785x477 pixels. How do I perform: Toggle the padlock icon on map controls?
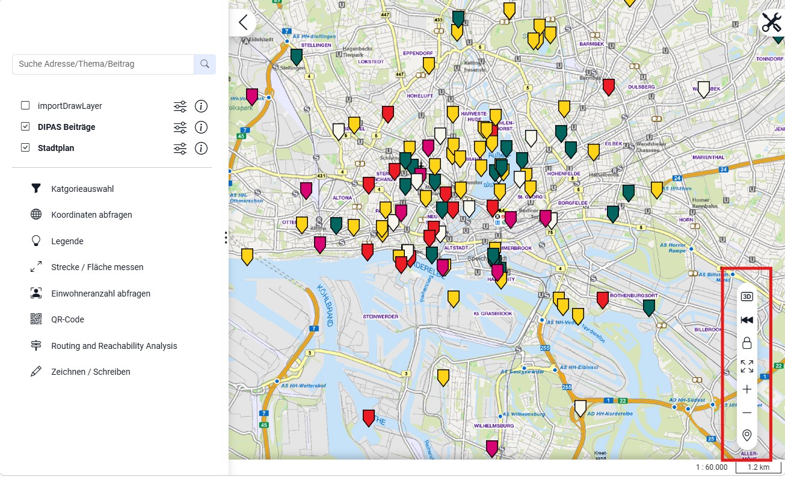[747, 343]
